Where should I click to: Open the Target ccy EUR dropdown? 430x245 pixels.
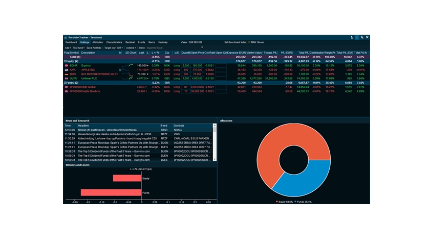114,47
